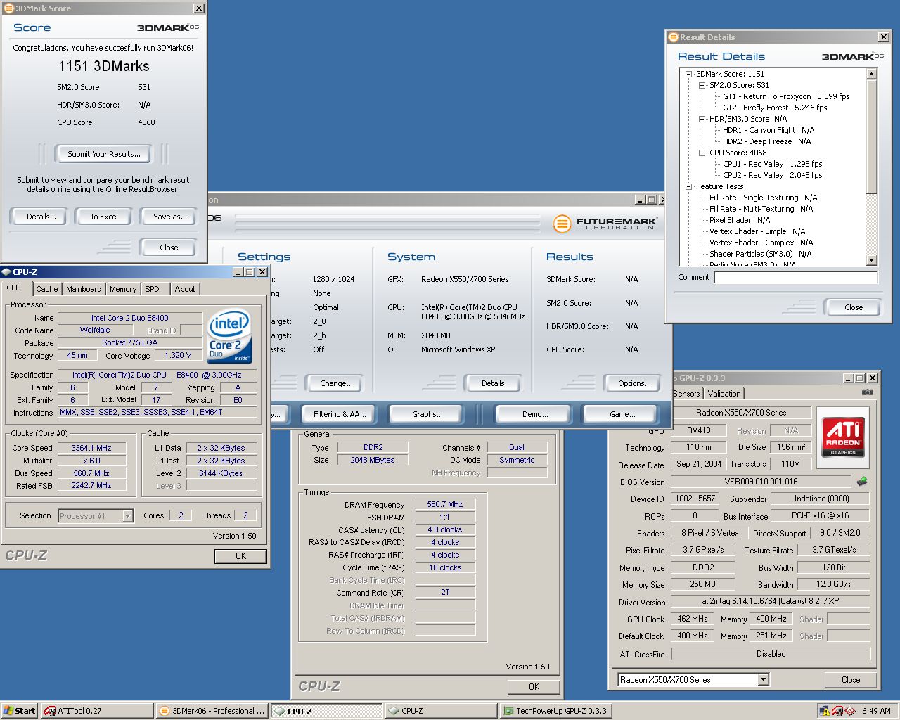Collapse the Feature Tests tree node
The image size is (900, 720).
click(x=689, y=186)
